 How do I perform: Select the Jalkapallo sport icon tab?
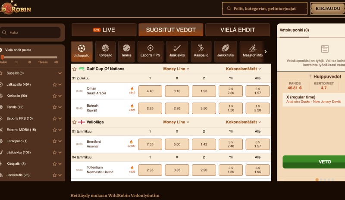coord(82,51)
